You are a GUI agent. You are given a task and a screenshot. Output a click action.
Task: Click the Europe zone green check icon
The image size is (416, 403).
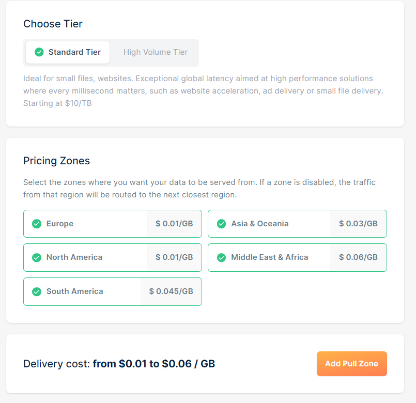pos(37,224)
